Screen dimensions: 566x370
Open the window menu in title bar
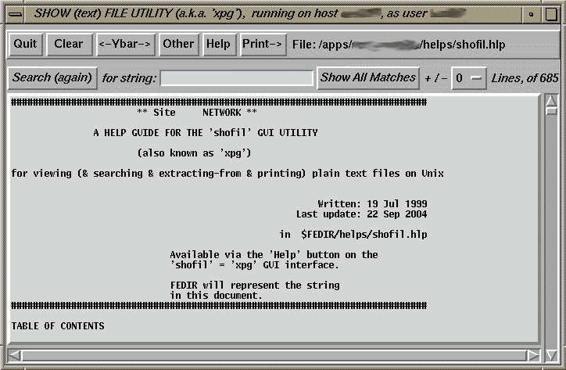[x=14, y=13]
